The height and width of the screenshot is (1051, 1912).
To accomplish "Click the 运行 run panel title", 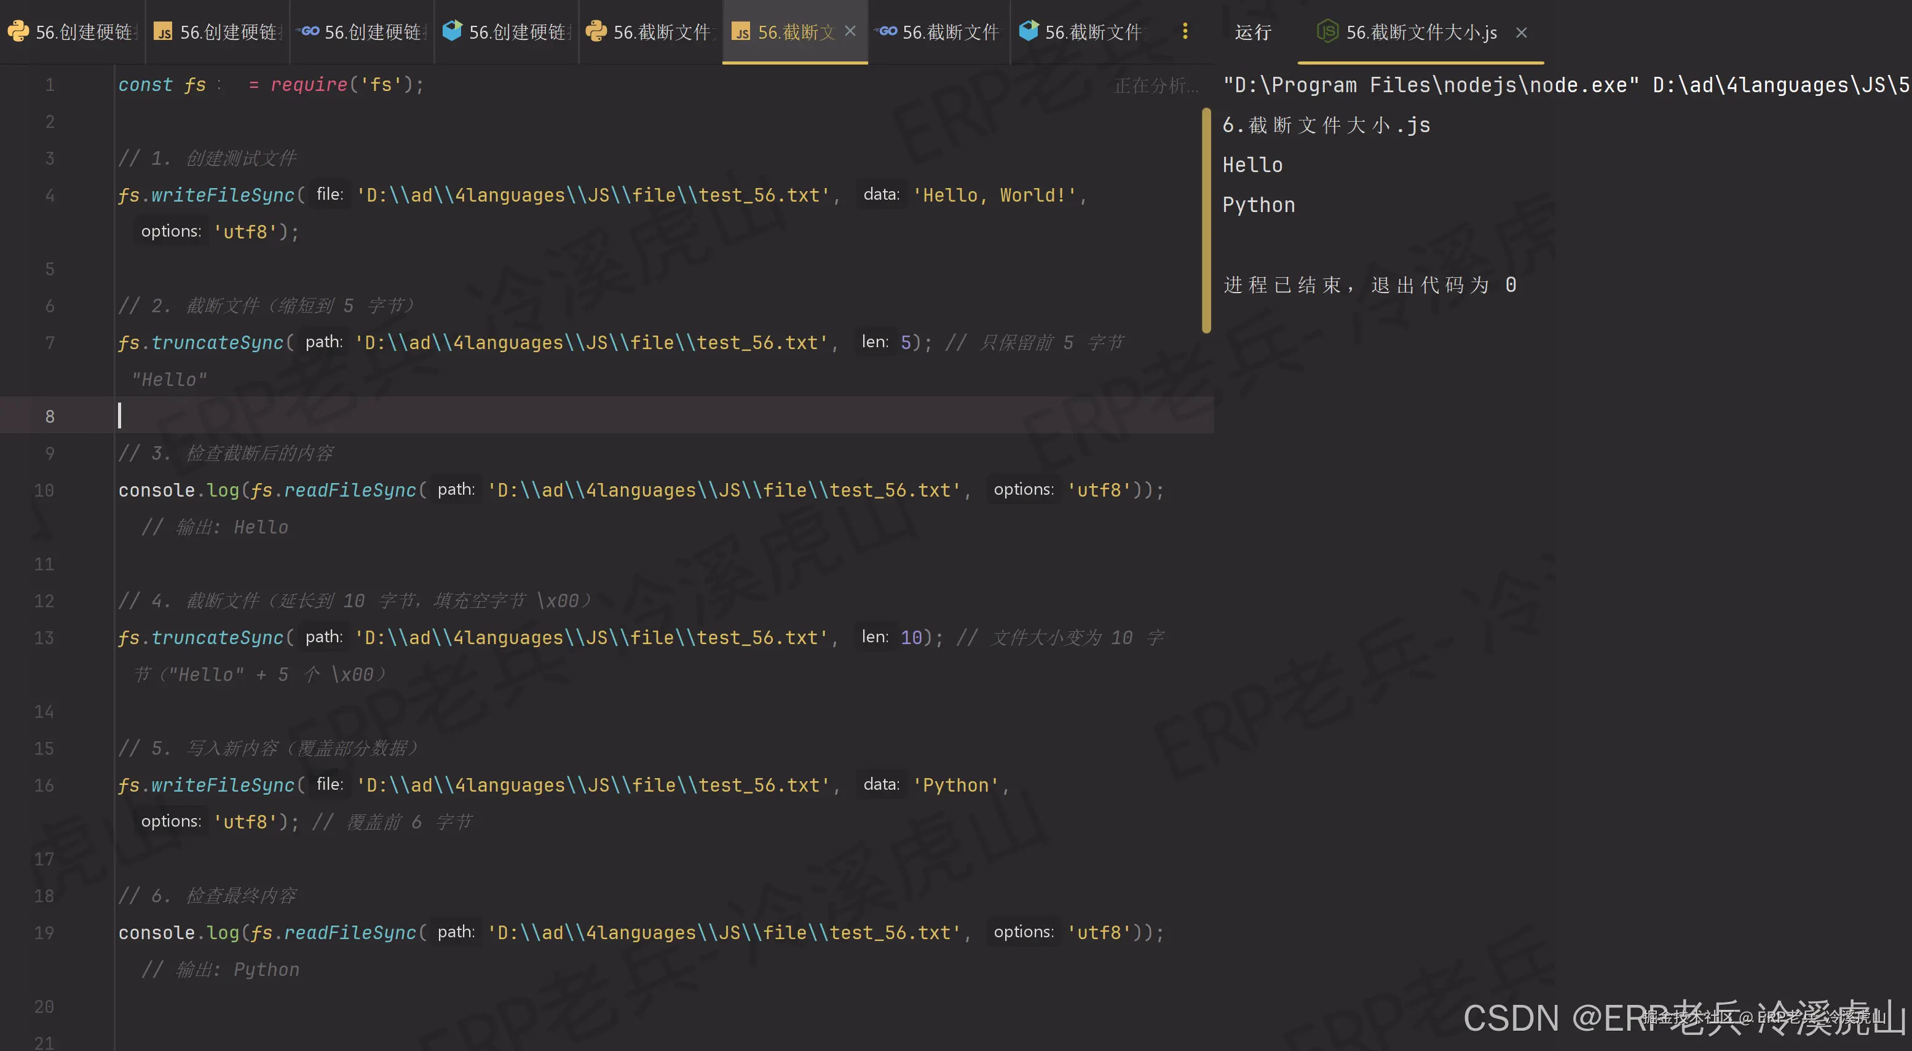I will pos(1253,32).
